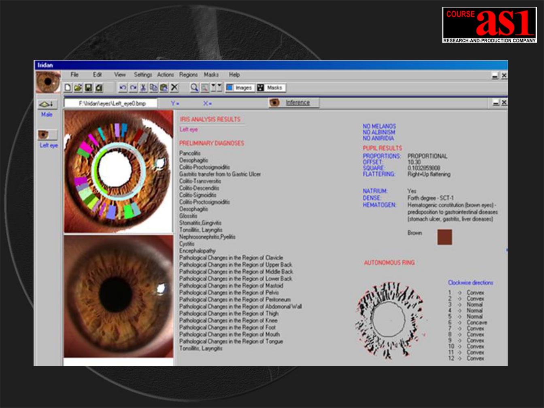
Task: Paste from clipboard icon
Action: 164,87
